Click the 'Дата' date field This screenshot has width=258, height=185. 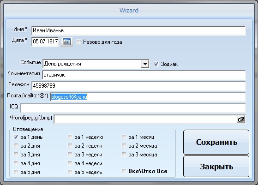[x=45, y=42]
